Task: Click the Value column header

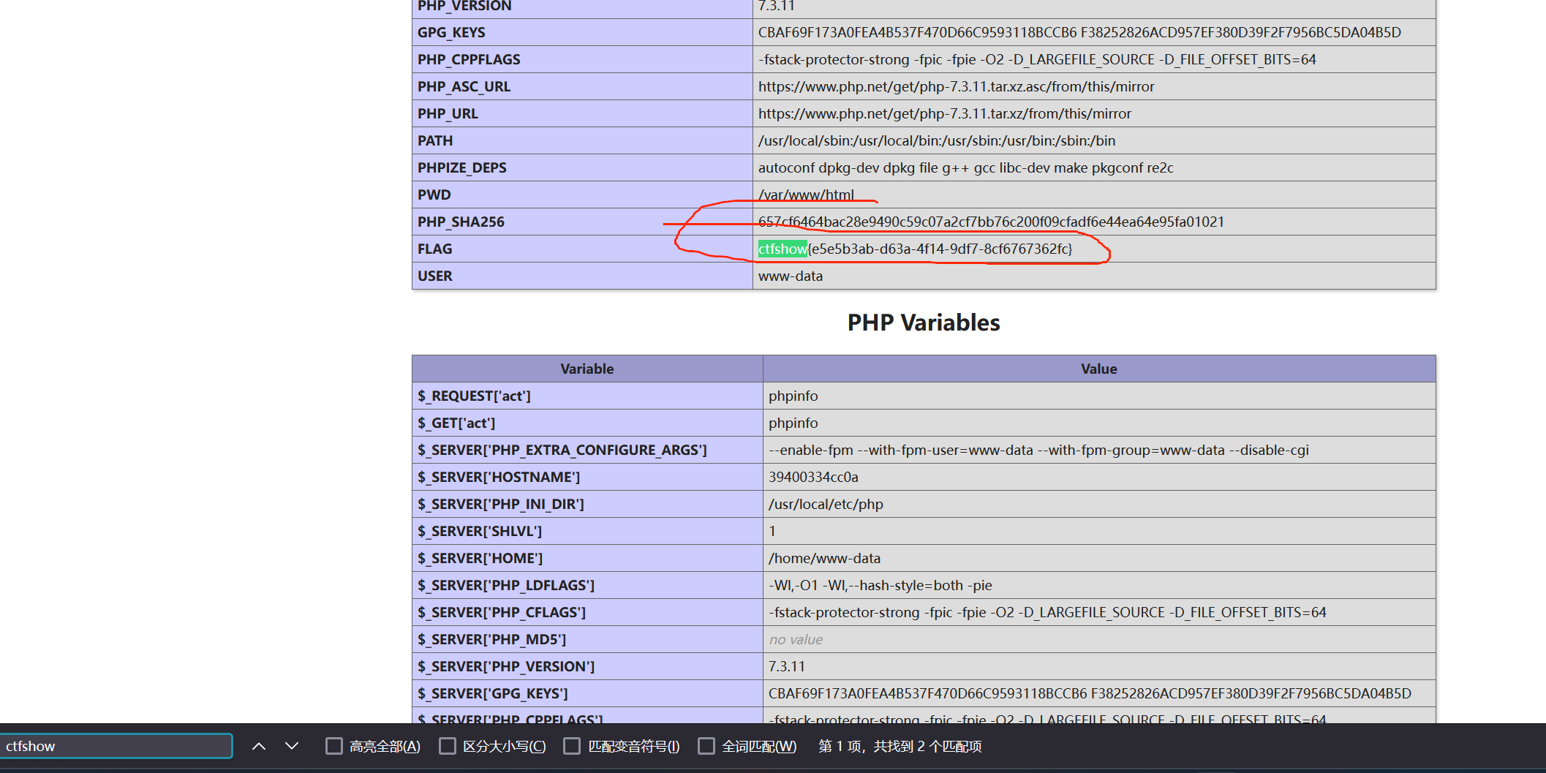Action: [1098, 369]
